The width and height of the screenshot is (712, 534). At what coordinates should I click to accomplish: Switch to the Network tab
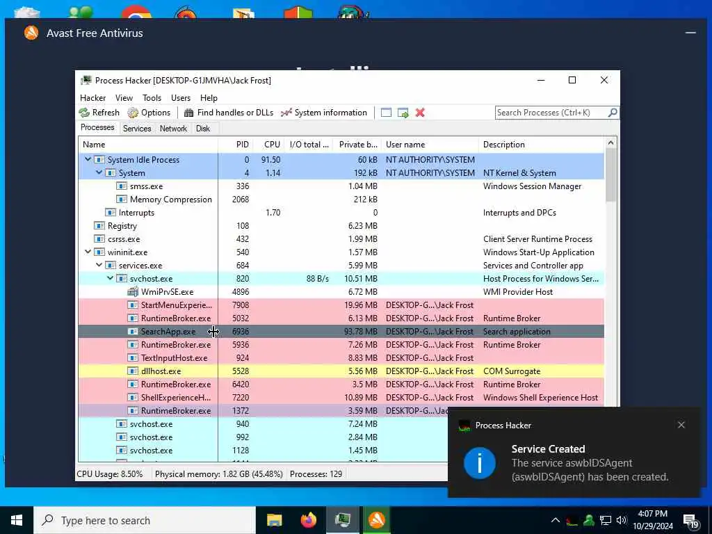pos(173,129)
